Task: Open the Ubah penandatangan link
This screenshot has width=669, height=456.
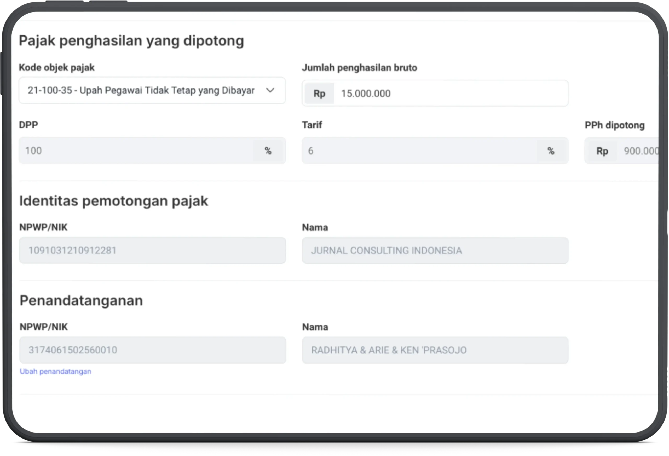Action: [x=56, y=371]
